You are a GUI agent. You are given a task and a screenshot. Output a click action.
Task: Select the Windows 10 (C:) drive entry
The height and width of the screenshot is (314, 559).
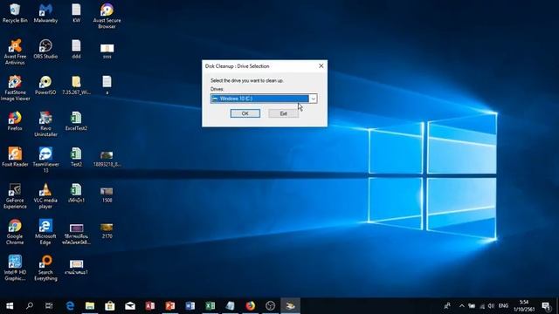[259, 99]
